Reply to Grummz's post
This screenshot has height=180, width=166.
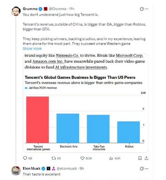[25, 158]
